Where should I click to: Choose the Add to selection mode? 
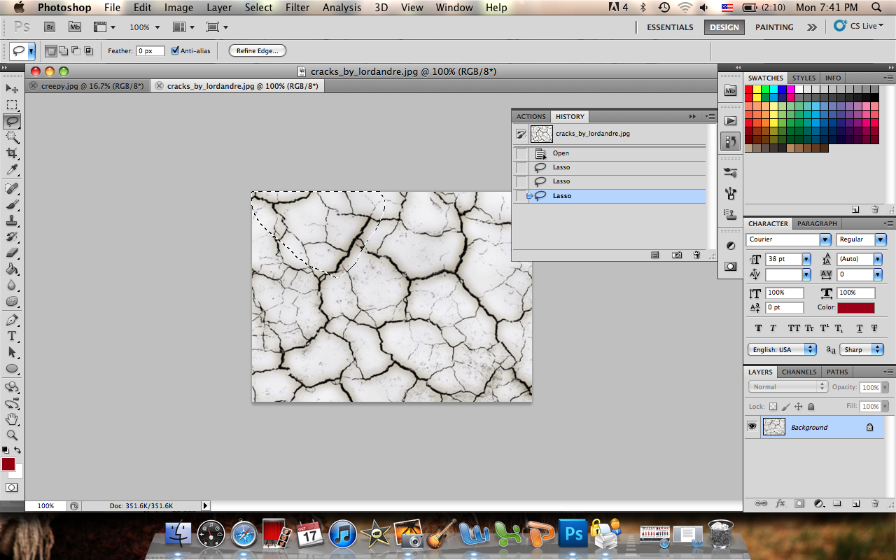click(64, 50)
